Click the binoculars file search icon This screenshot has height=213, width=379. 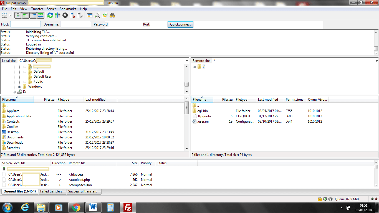click(x=112, y=15)
